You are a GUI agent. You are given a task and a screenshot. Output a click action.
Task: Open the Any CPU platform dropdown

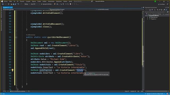click(35, 4)
